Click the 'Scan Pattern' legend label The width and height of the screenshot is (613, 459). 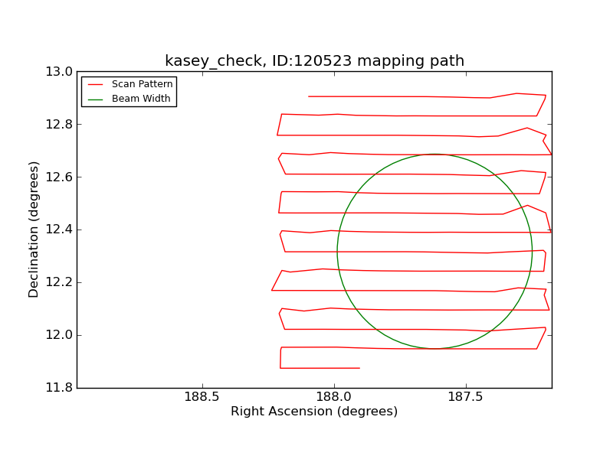[x=142, y=84]
